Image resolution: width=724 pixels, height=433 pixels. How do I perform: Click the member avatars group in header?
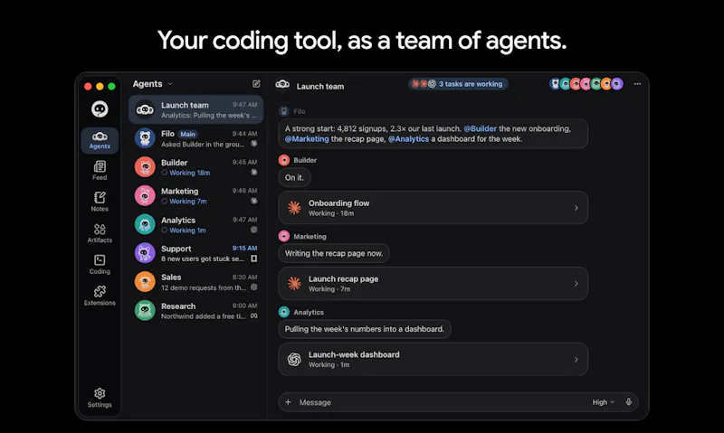pos(586,84)
